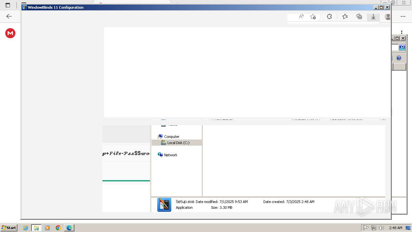412x232 pixels.
Task: Open the vertical three-dot menu
Action: point(402,32)
